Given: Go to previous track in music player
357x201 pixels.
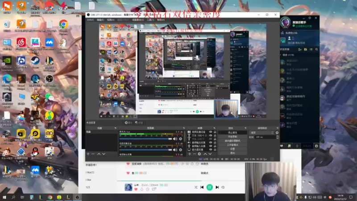Looking at the screenshot, I should (202, 187).
